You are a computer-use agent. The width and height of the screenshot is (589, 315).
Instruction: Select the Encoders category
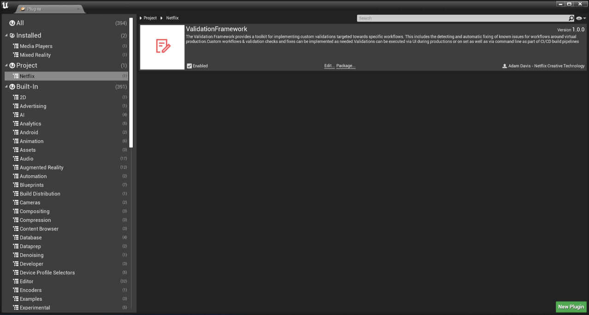pos(66,290)
